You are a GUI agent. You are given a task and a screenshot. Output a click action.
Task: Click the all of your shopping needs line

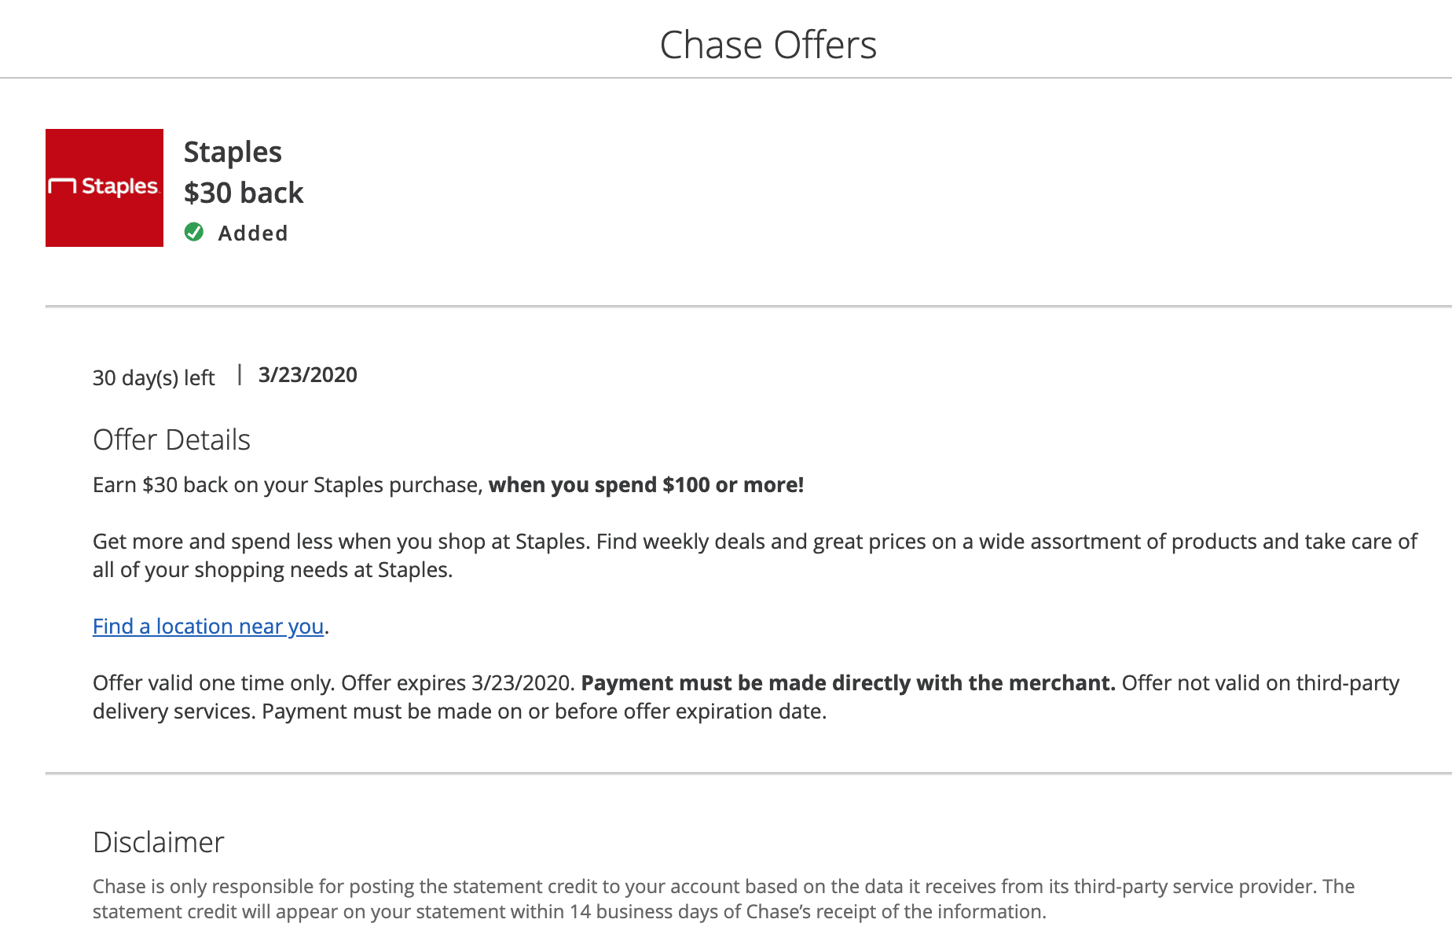273,570
